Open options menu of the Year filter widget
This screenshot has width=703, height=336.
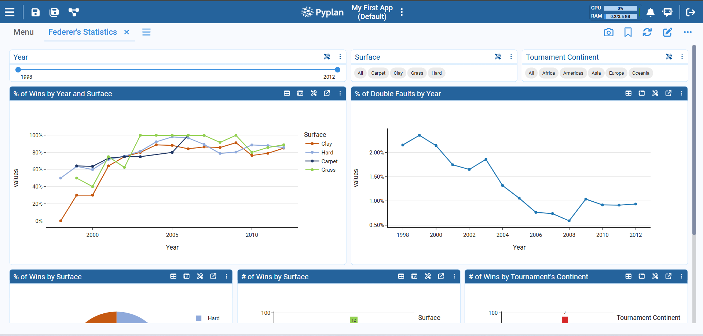pyautogui.click(x=340, y=57)
